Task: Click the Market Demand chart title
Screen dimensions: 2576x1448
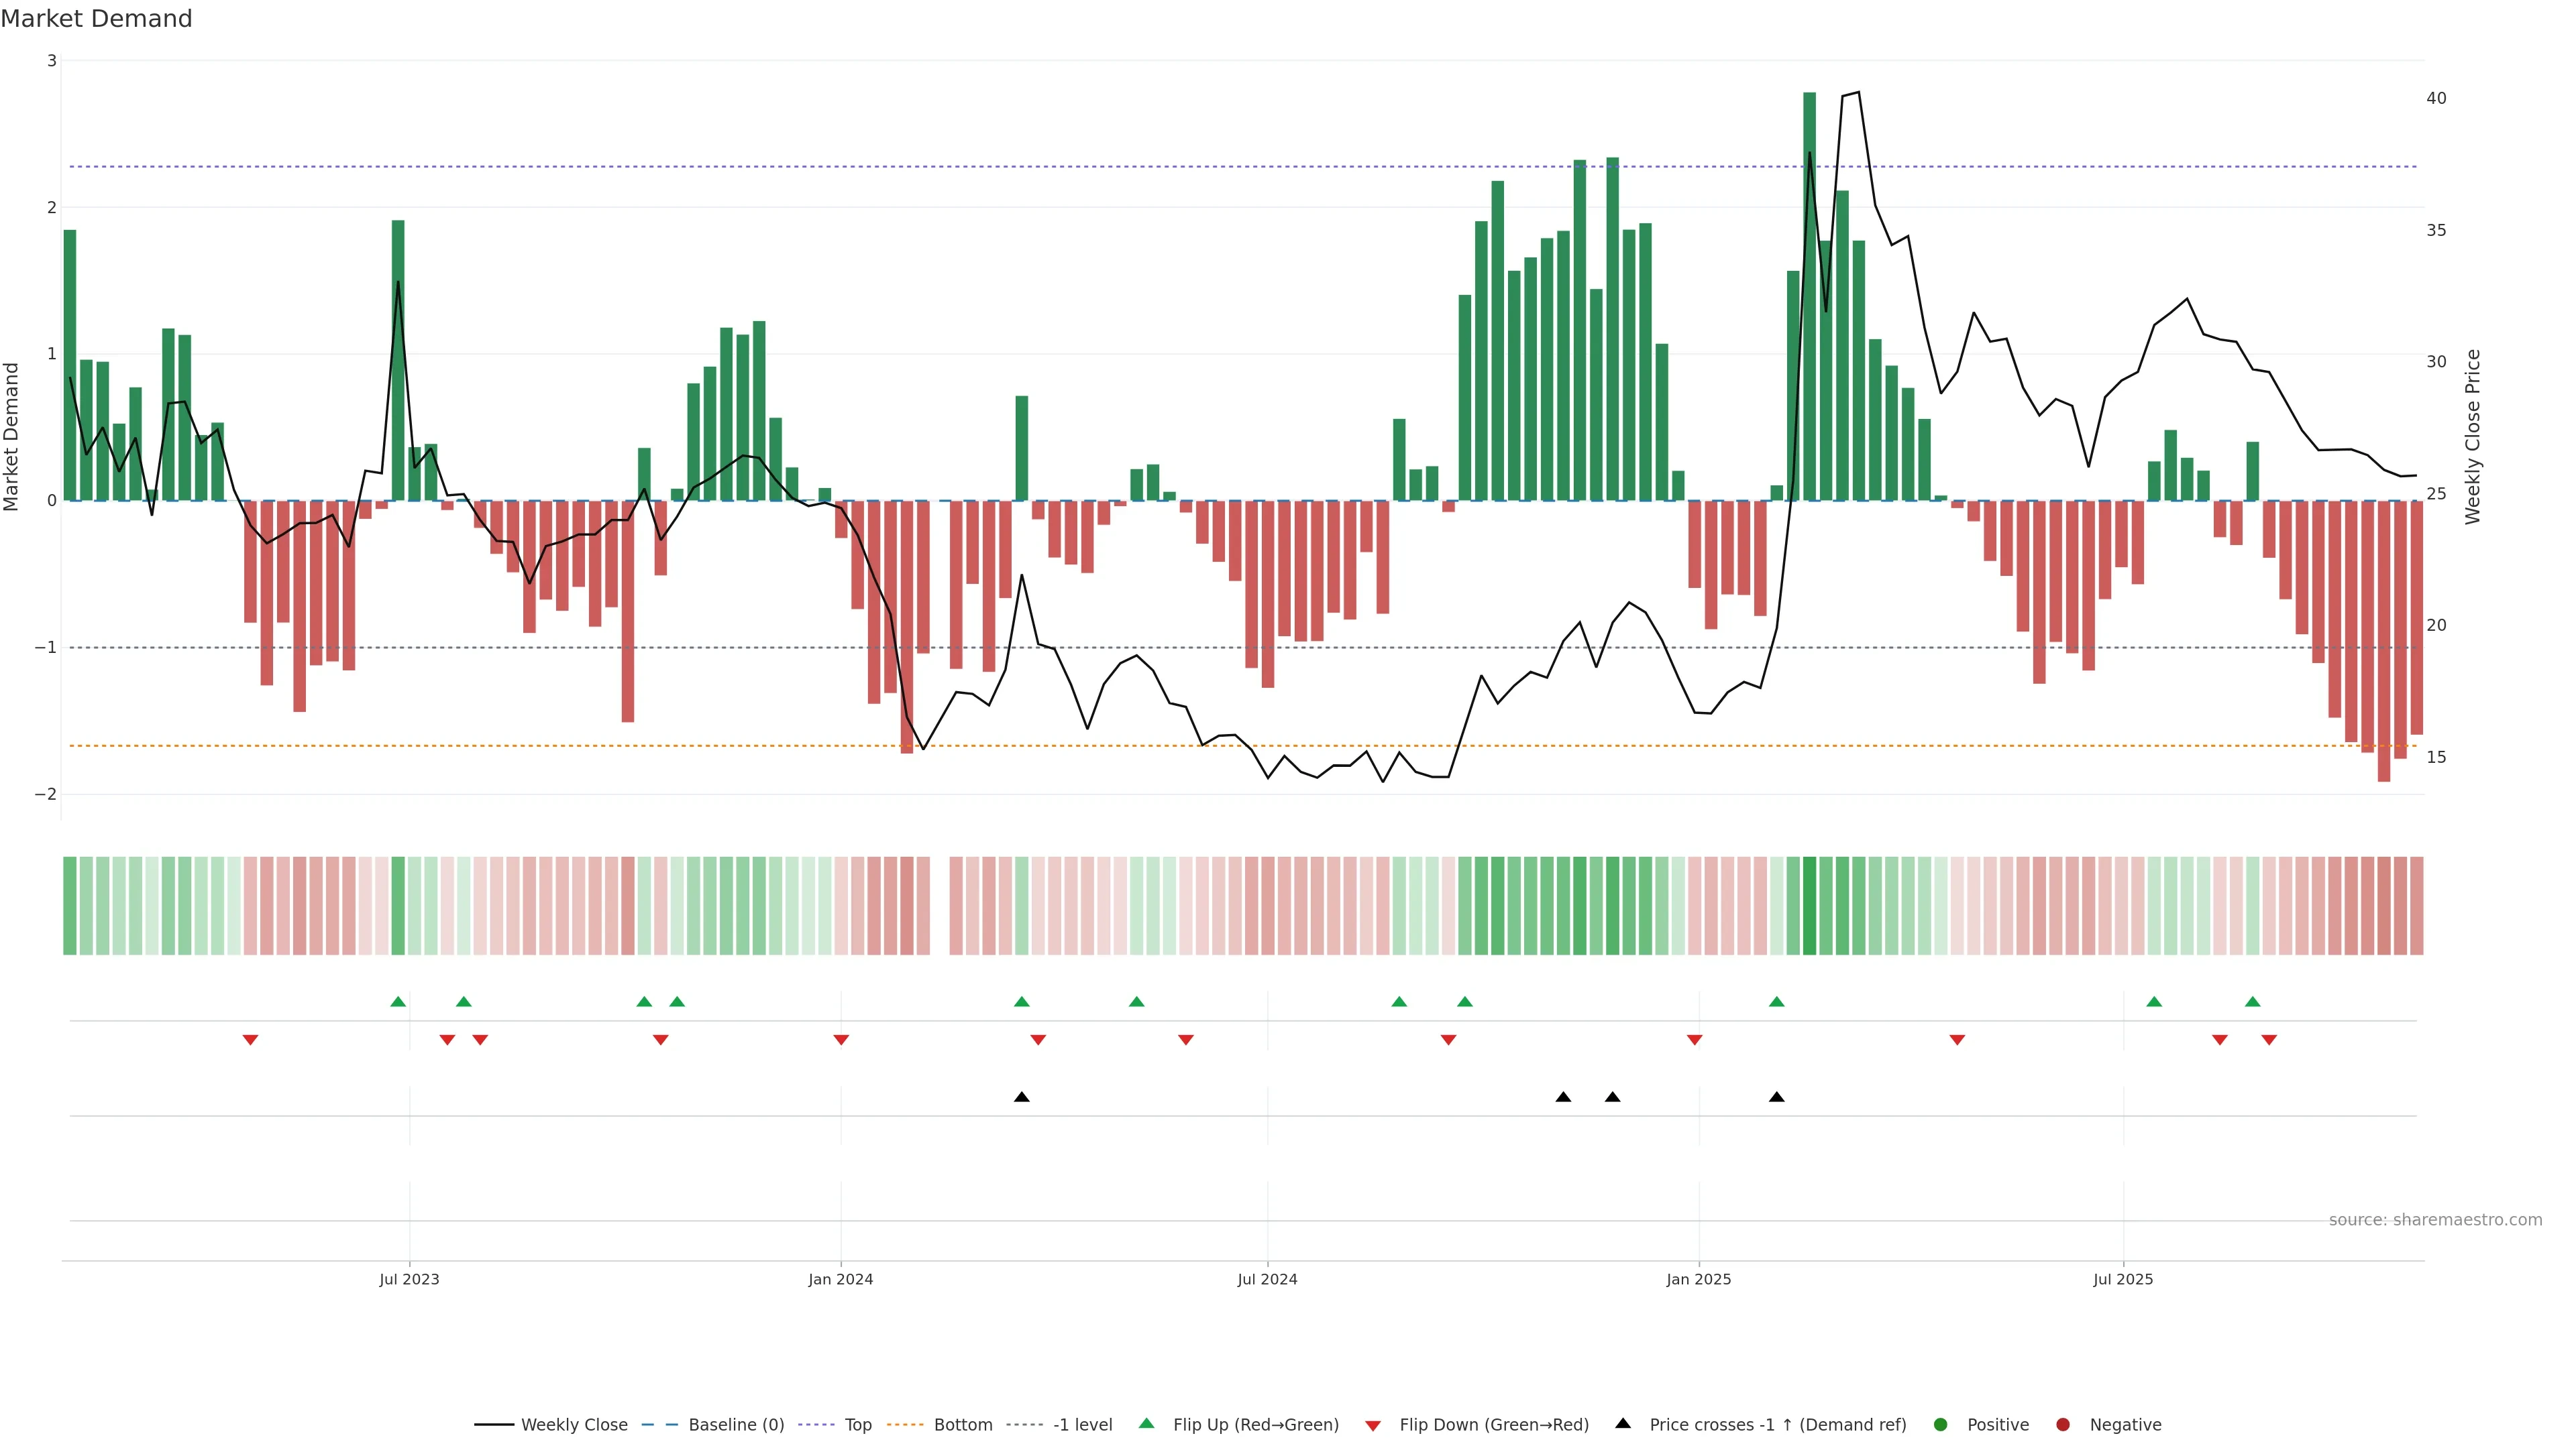Action: [96, 19]
